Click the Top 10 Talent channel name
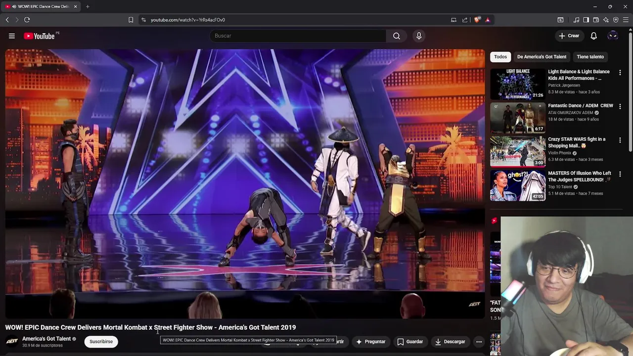The image size is (633, 356). pos(560,187)
